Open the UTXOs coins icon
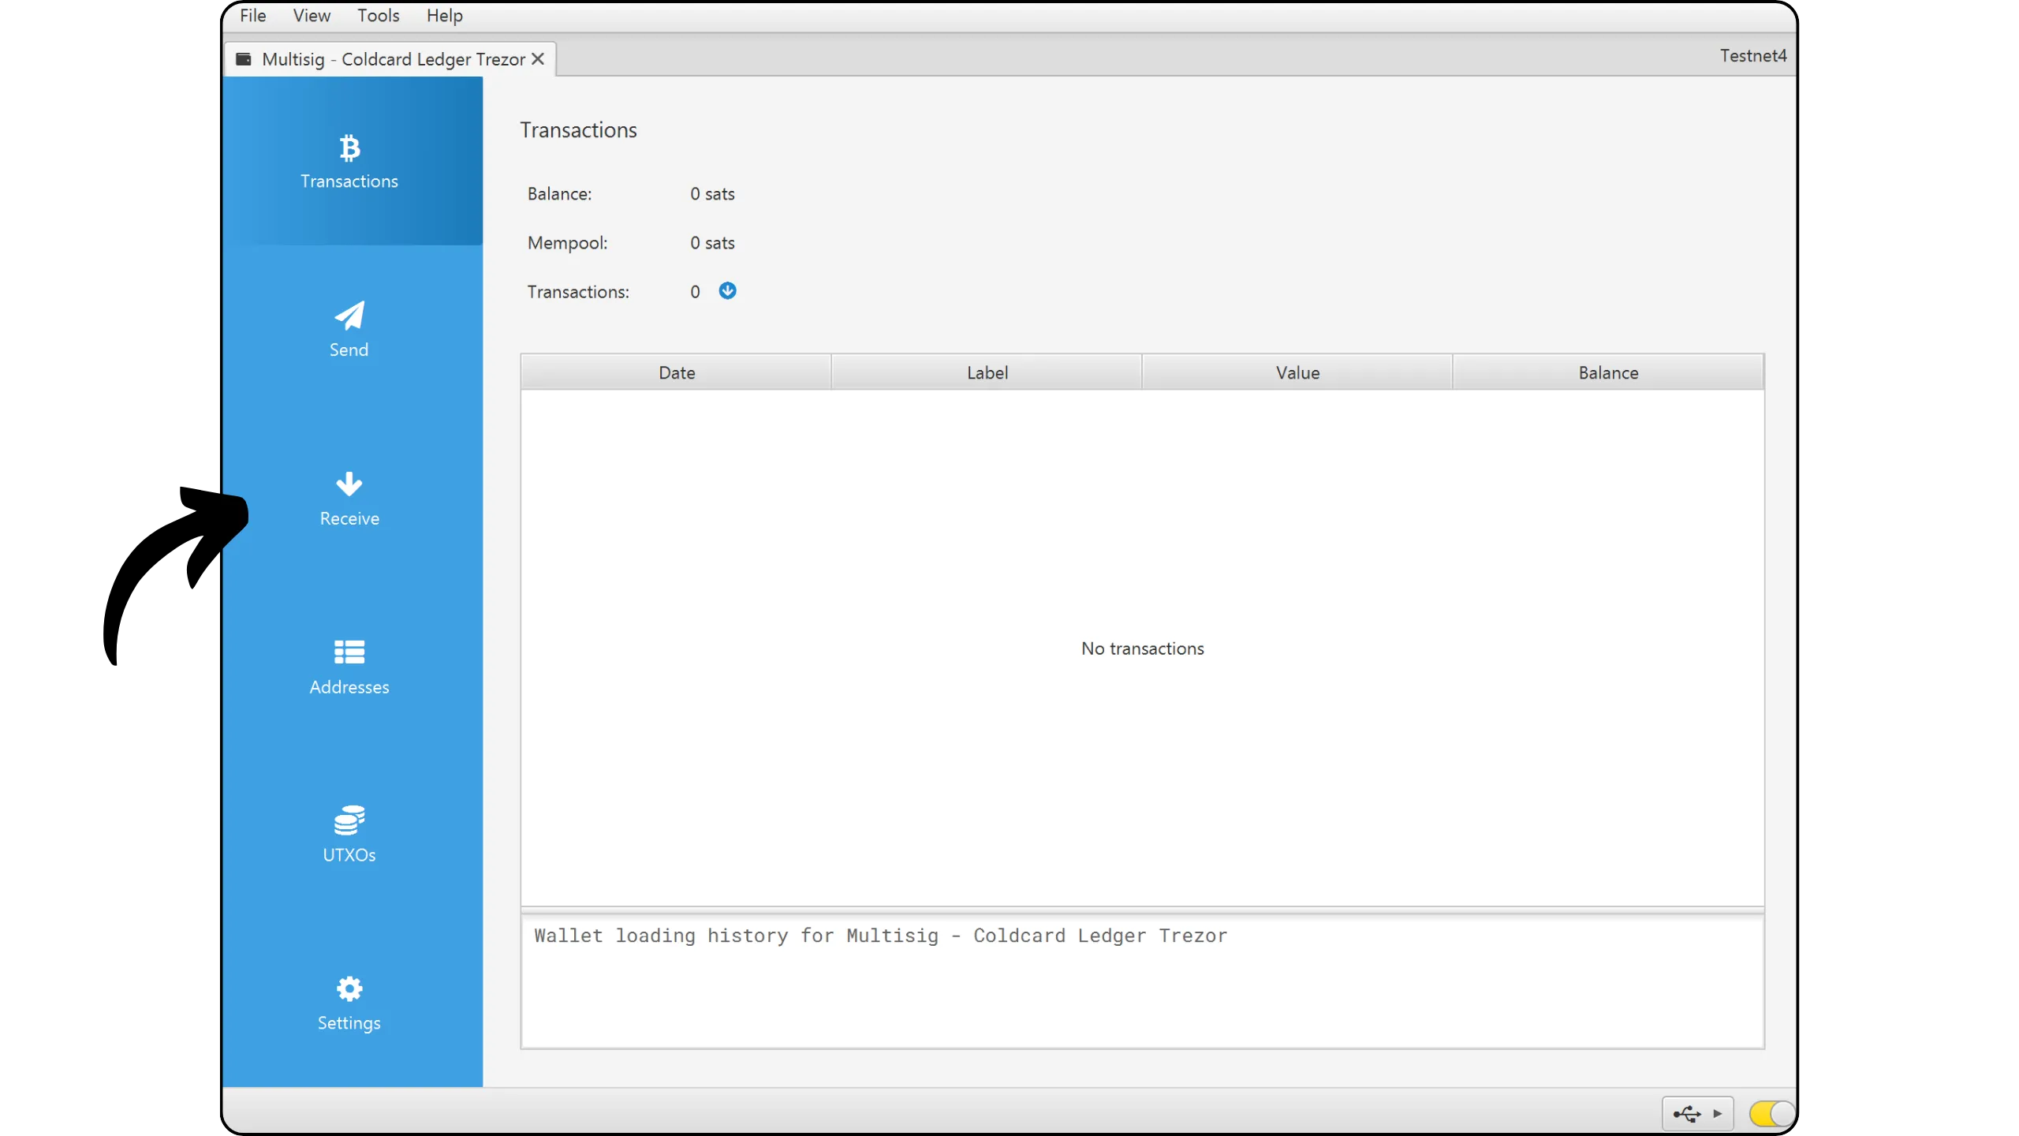 tap(349, 820)
